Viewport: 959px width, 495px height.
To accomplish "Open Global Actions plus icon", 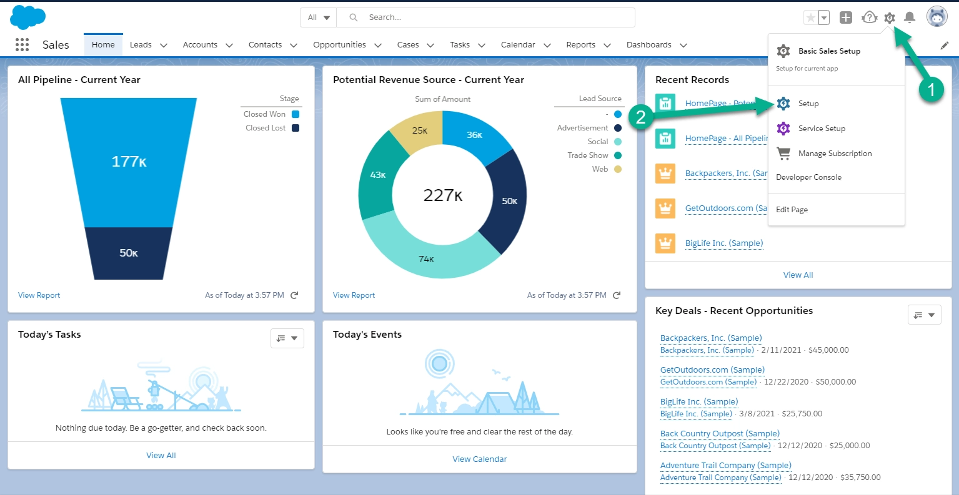I will (846, 17).
